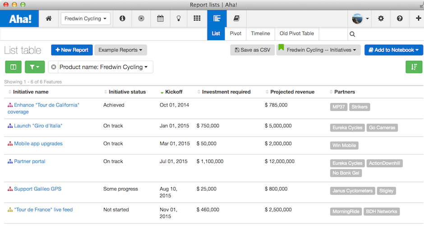Click the $ 12,000,000 projected revenue cell

coord(280,161)
